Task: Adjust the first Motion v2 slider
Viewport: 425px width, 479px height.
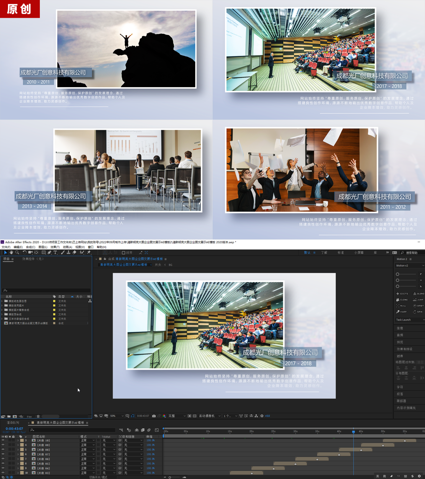Action: [x=406, y=274]
